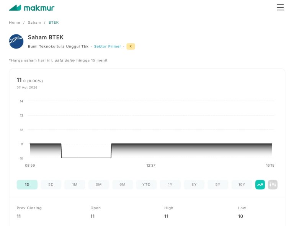Open the Saham breadcrumb link

[34, 23]
